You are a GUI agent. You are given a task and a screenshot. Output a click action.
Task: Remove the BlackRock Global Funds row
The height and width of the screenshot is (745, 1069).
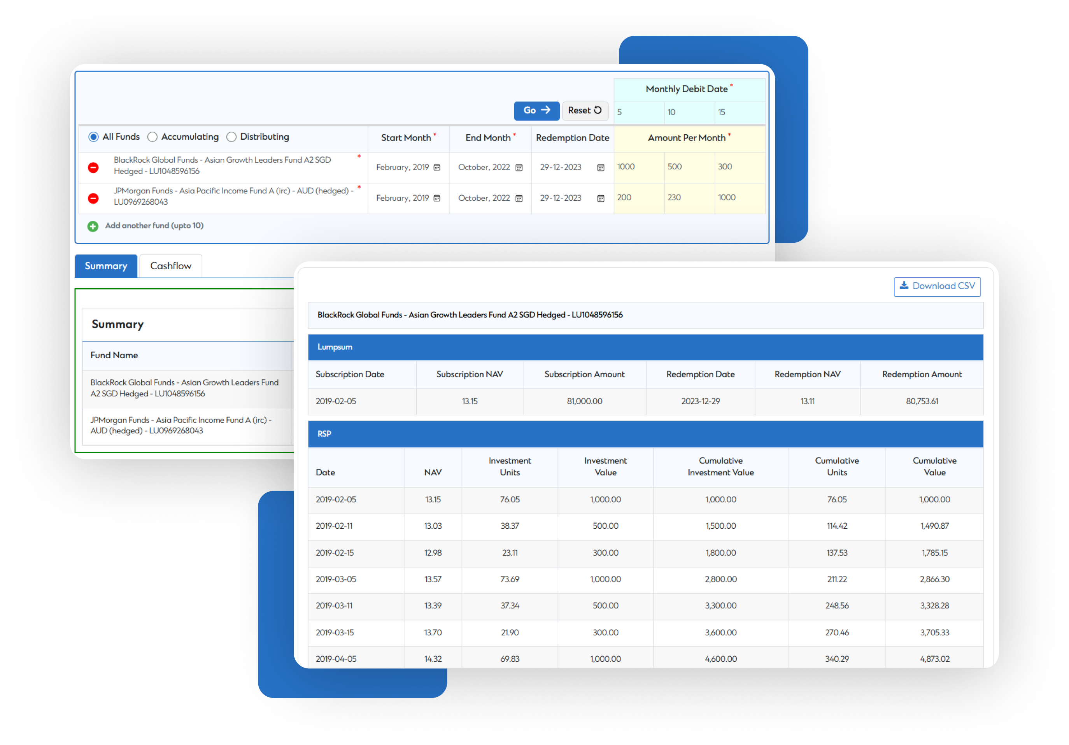pos(93,168)
